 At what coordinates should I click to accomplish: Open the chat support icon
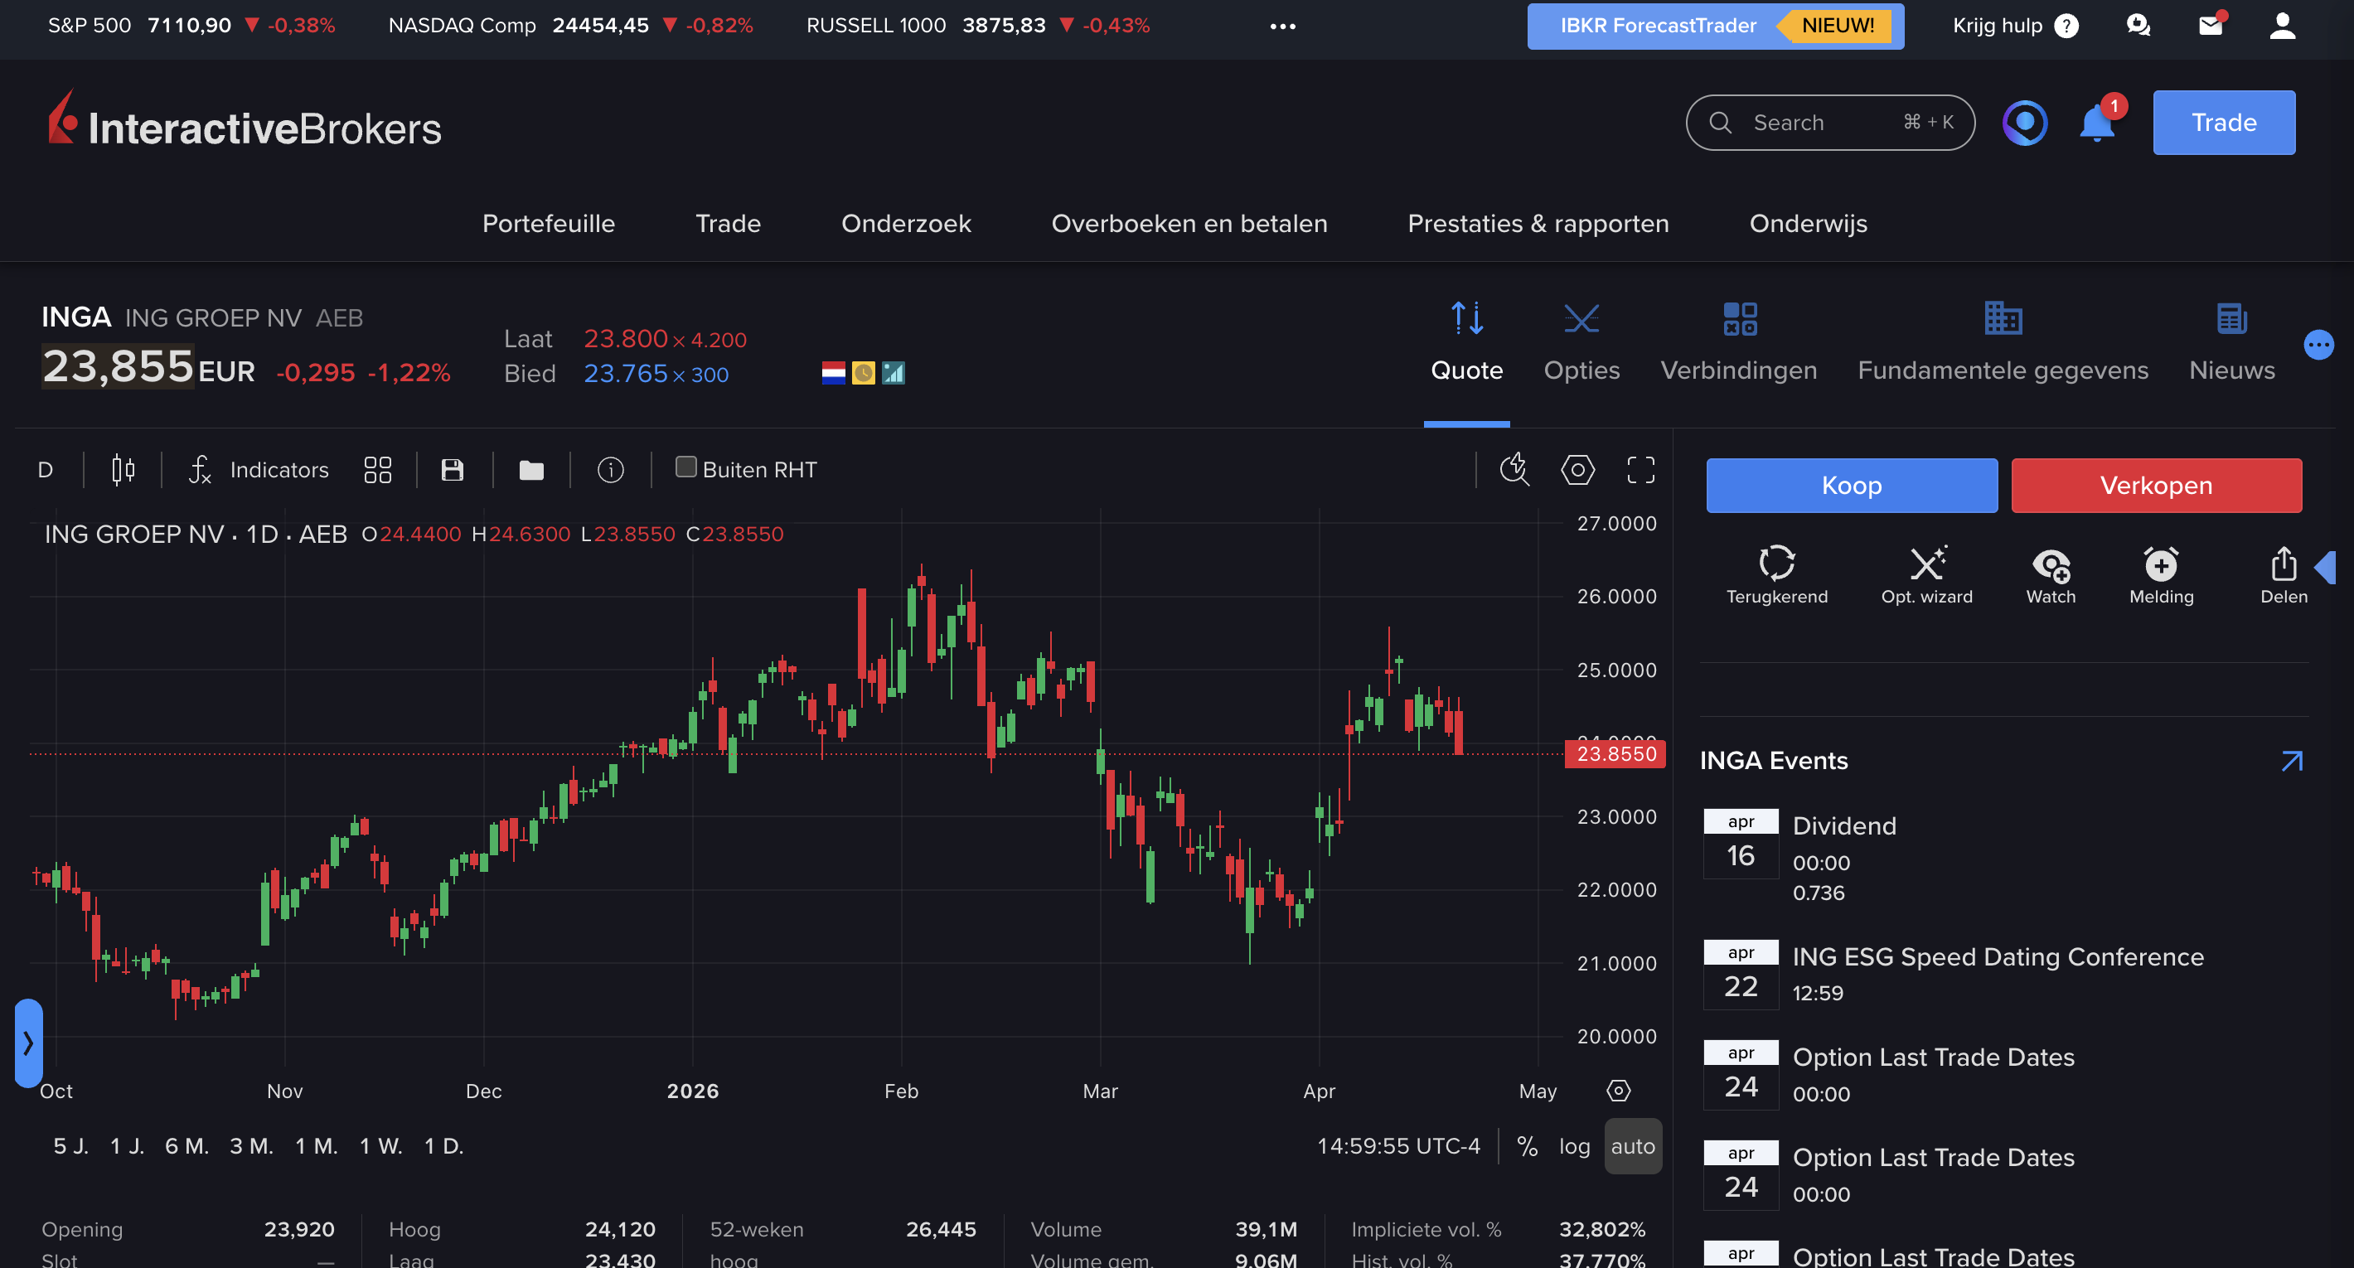coord(2138,26)
